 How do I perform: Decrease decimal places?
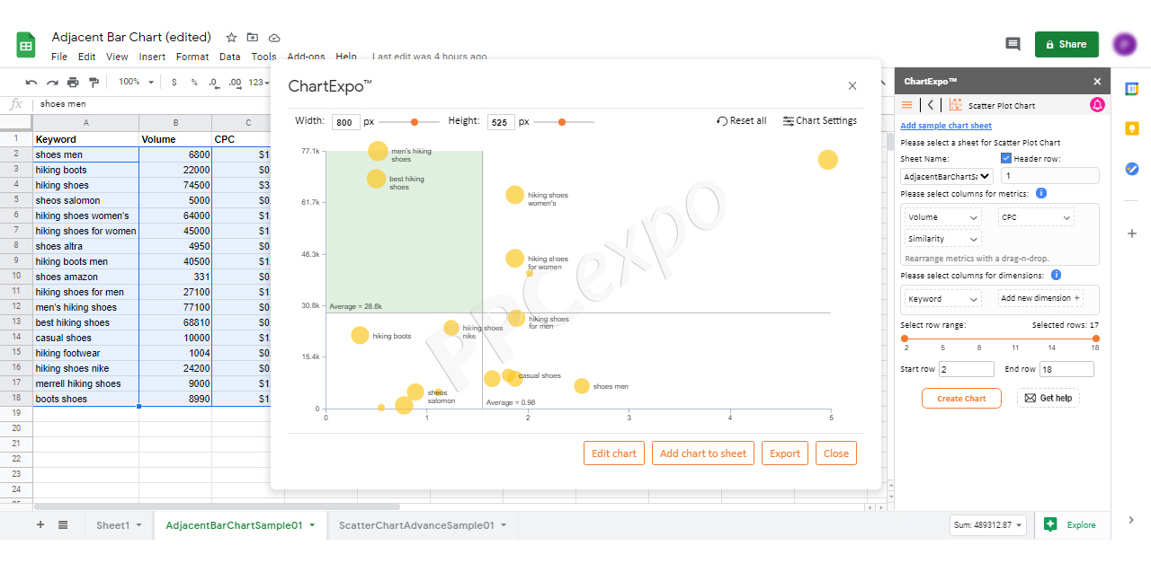214,82
